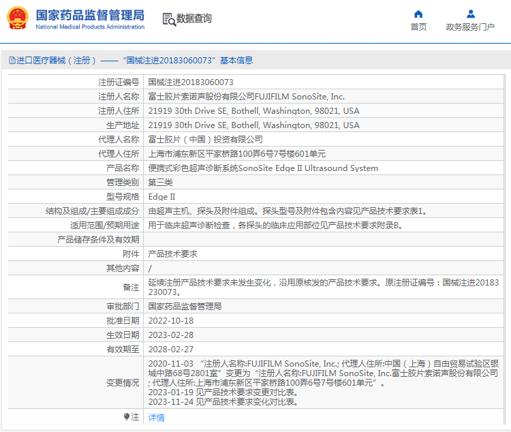This screenshot has width=511, height=432.
Task: Select expiry date 2028-02-27
Action: pyautogui.click(x=171, y=349)
